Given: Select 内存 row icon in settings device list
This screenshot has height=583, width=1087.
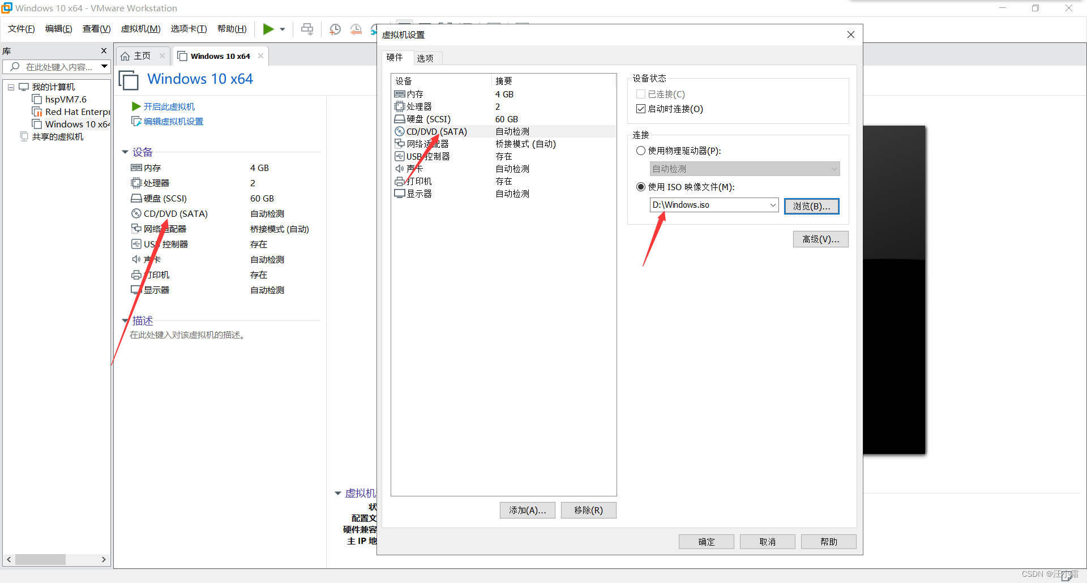Looking at the screenshot, I should pyautogui.click(x=400, y=94).
